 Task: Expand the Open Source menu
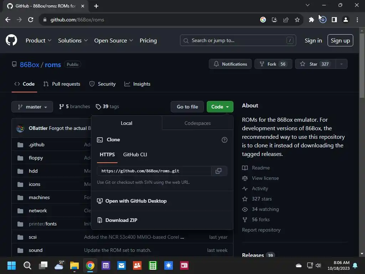[x=114, y=41]
